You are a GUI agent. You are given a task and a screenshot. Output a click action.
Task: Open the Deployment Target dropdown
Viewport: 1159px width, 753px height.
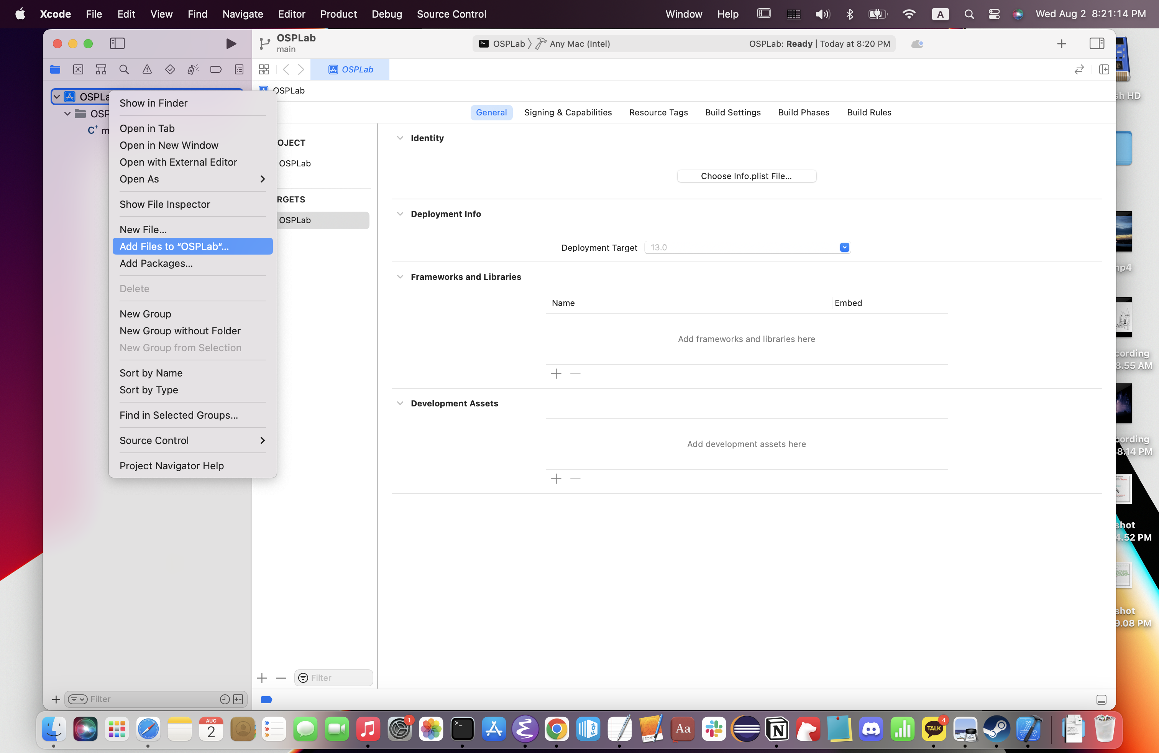(x=844, y=247)
